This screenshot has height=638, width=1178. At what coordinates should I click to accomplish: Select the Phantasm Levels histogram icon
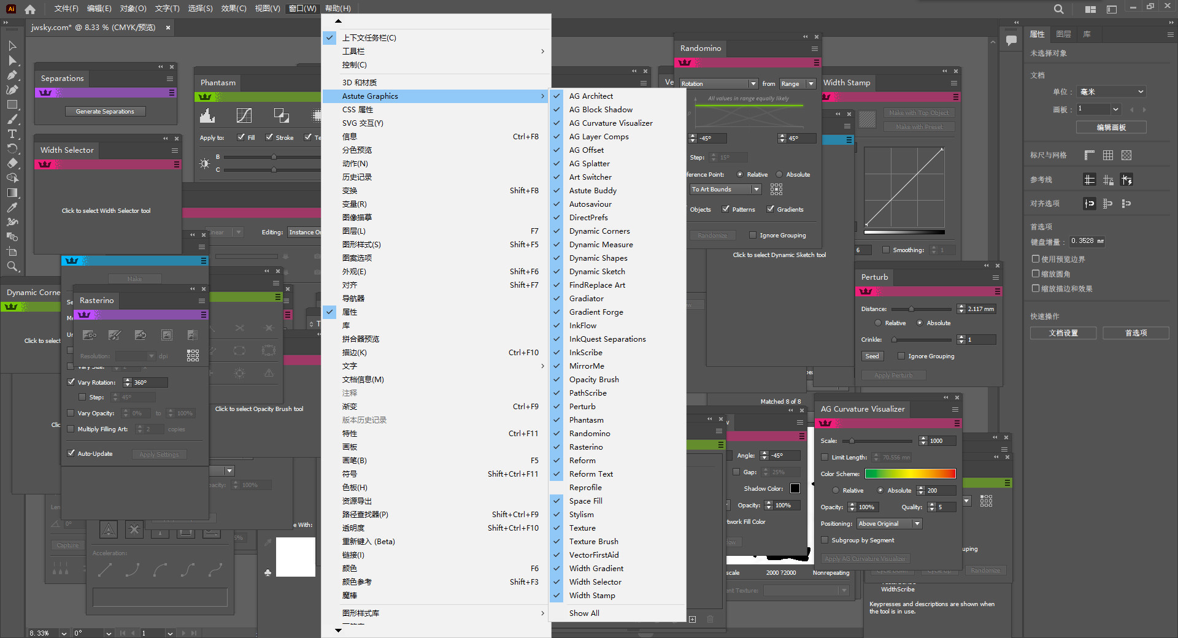[207, 115]
